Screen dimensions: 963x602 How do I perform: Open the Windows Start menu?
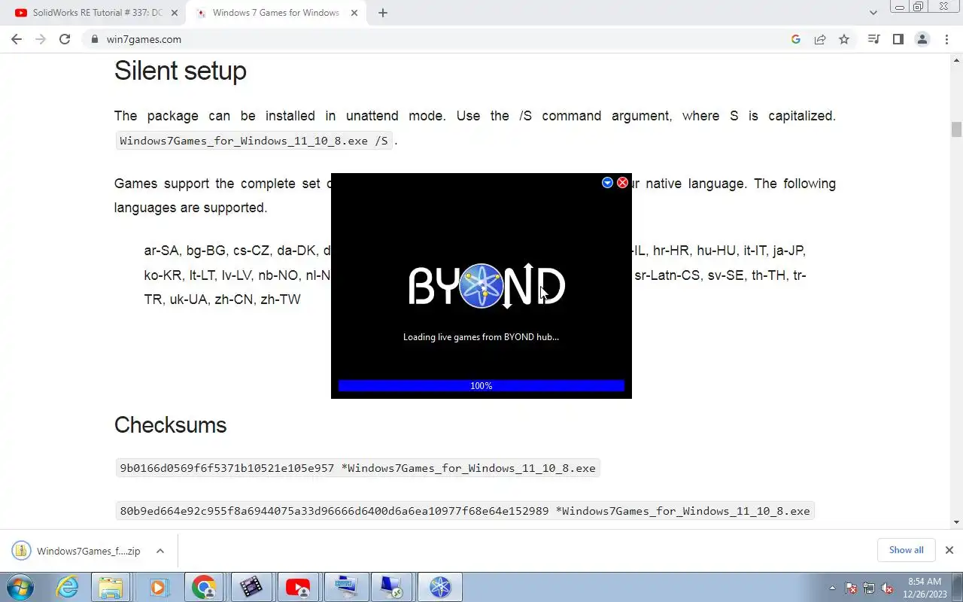[x=20, y=587]
